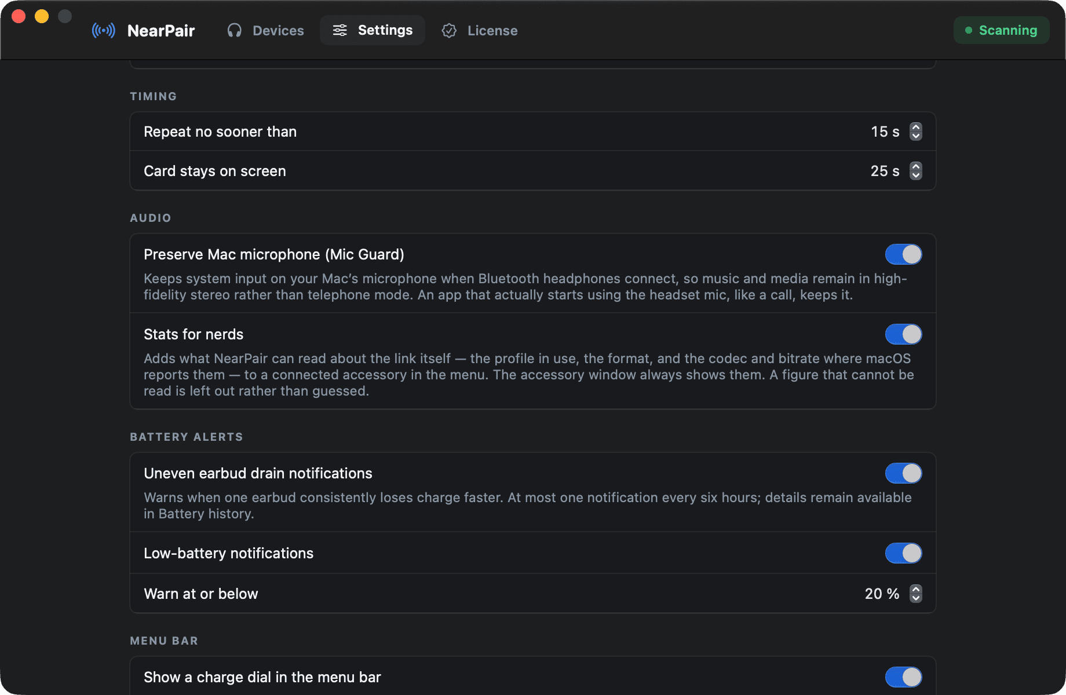Click the badge checkmark icon beside License
The height and width of the screenshot is (695, 1066).
point(449,30)
